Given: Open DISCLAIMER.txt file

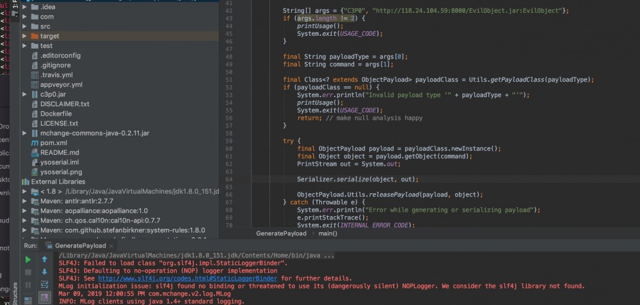Looking at the screenshot, I should [x=65, y=104].
